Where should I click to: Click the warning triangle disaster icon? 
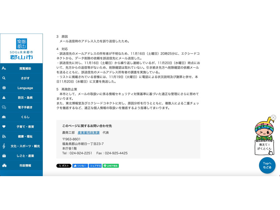click(4, 98)
